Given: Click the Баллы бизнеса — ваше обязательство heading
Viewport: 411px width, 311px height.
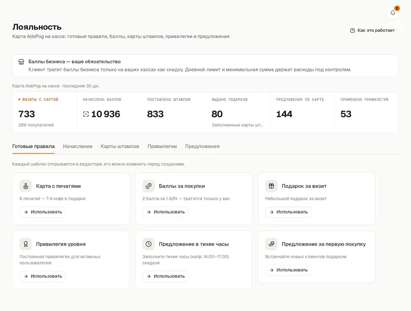Looking at the screenshot, I should pos(74,62).
